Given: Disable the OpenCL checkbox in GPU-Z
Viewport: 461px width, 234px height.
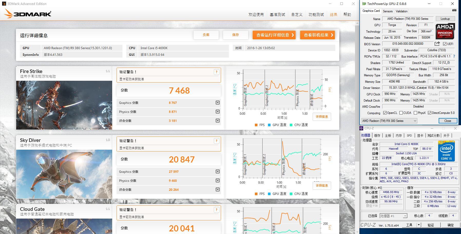Looking at the screenshot, I should pos(385,113).
